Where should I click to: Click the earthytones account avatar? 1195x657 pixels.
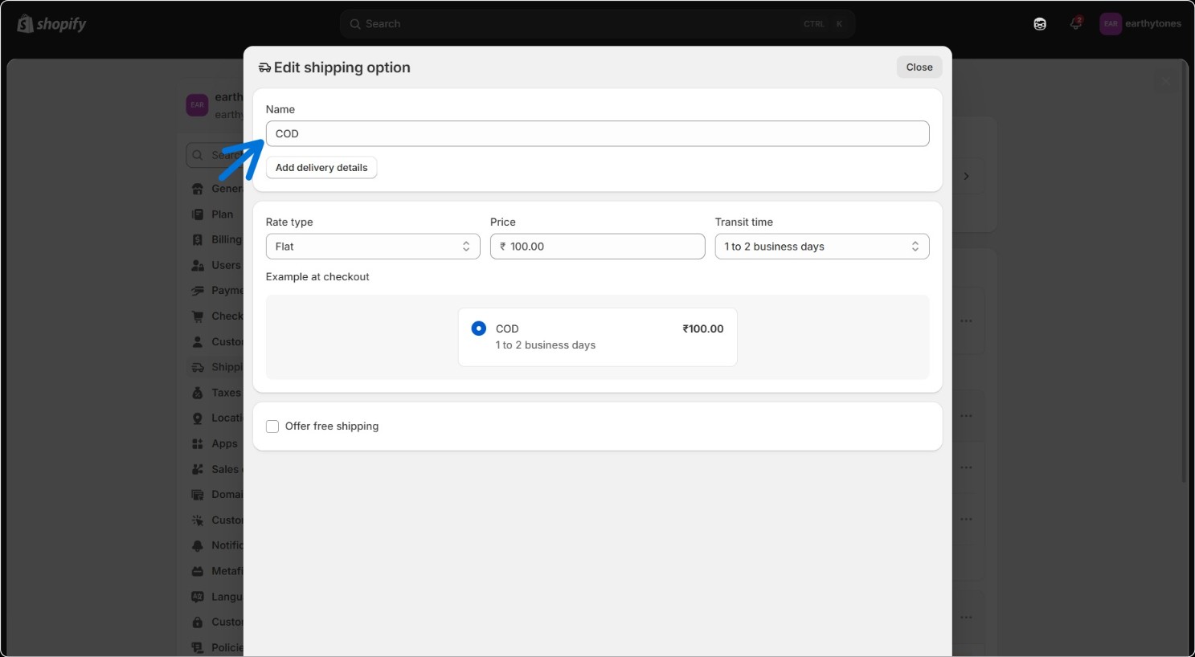coord(1111,24)
